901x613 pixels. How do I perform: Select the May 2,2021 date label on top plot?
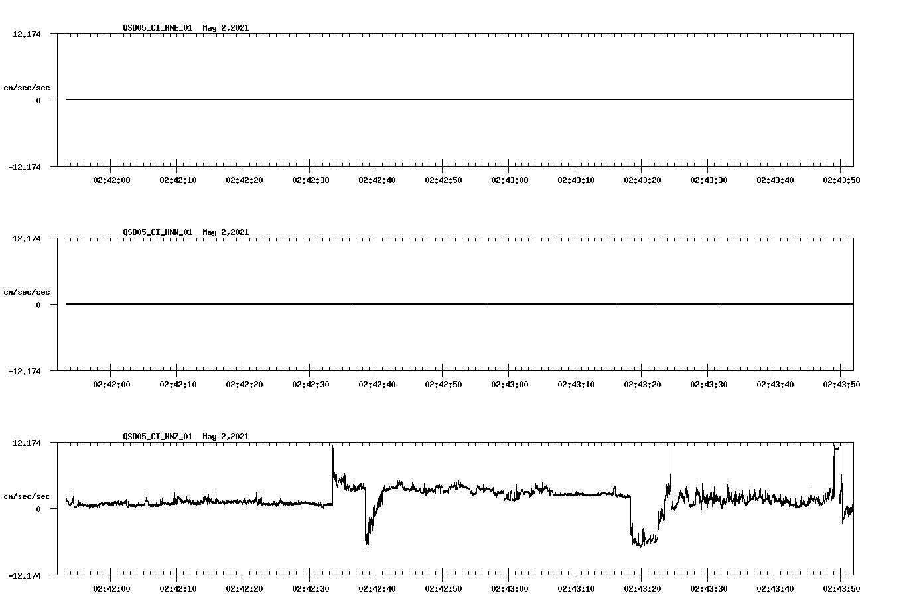coord(226,28)
